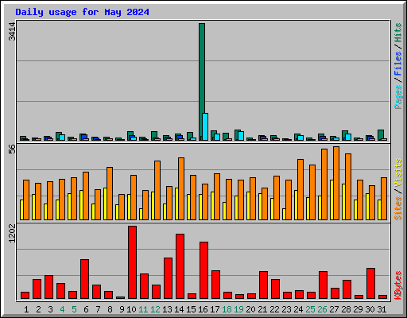Image resolution: width=407 pixels, height=318 pixels.
Task: Click the red KBytes bar for day 10
Action: (x=132, y=262)
